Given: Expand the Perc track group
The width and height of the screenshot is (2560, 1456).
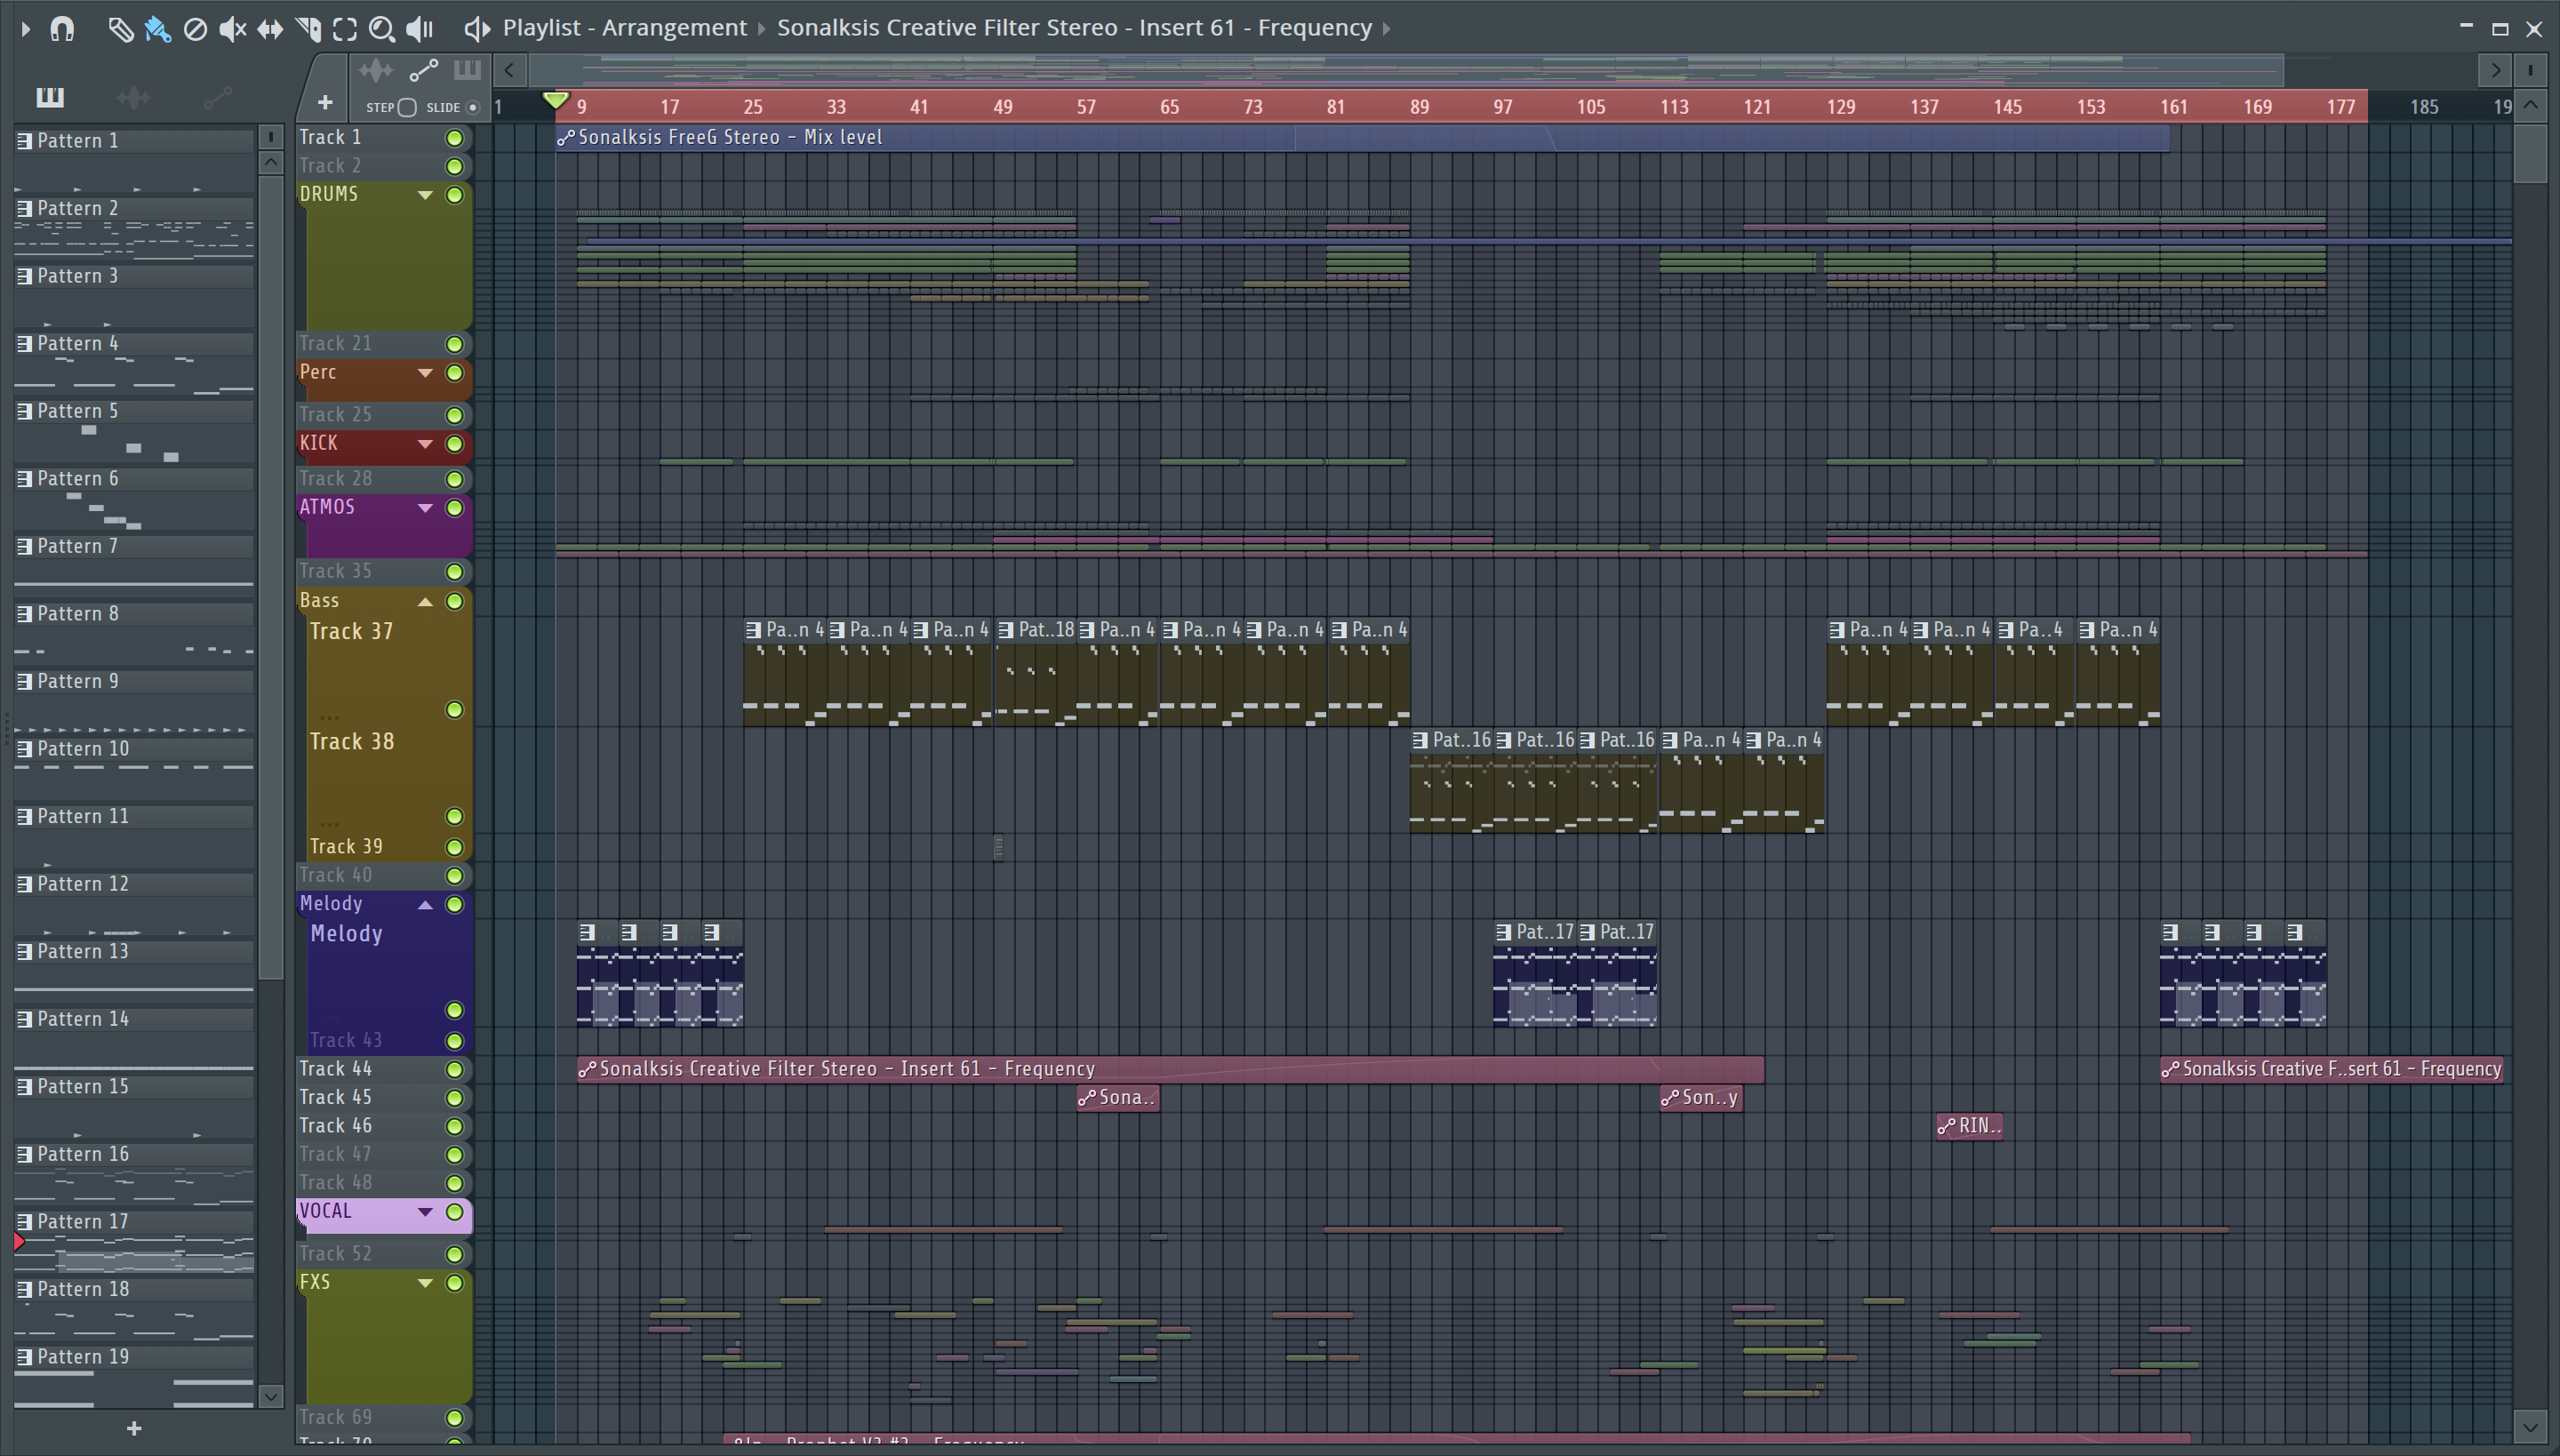Looking at the screenshot, I should coord(425,373).
